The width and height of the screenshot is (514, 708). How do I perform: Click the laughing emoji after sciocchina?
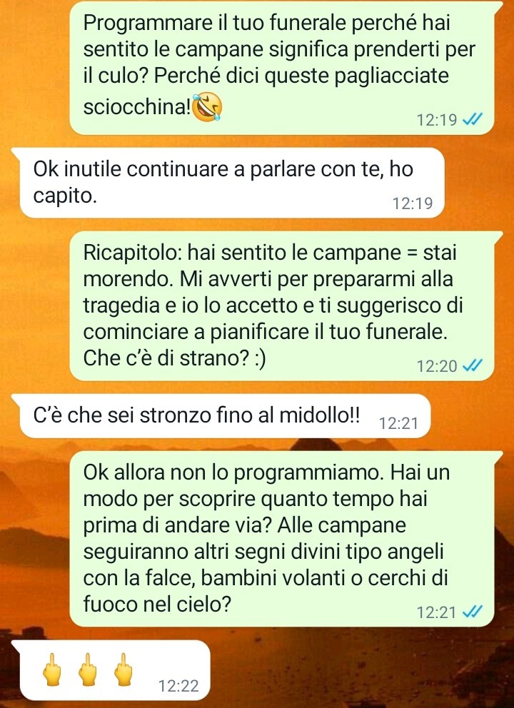point(207,106)
